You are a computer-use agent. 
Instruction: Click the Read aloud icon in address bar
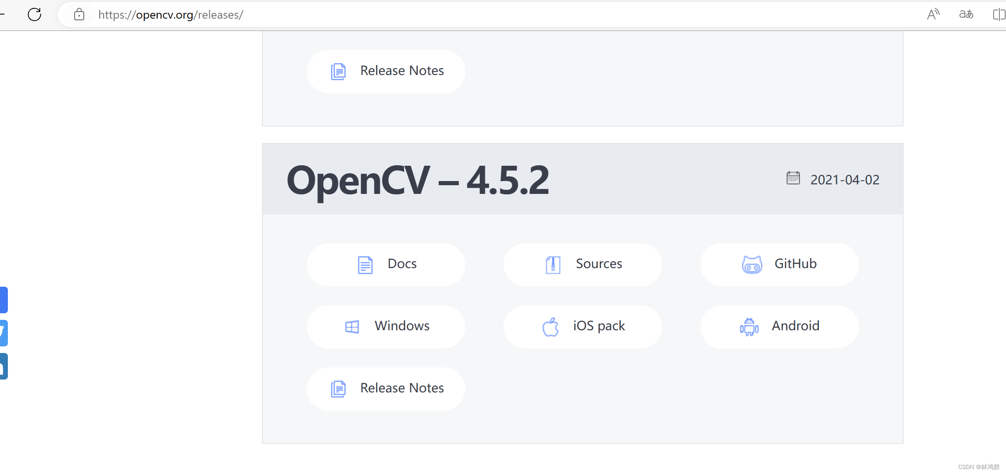pyautogui.click(x=933, y=15)
